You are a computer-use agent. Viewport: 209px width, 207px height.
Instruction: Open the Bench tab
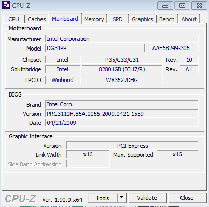click(x=167, y=19)
